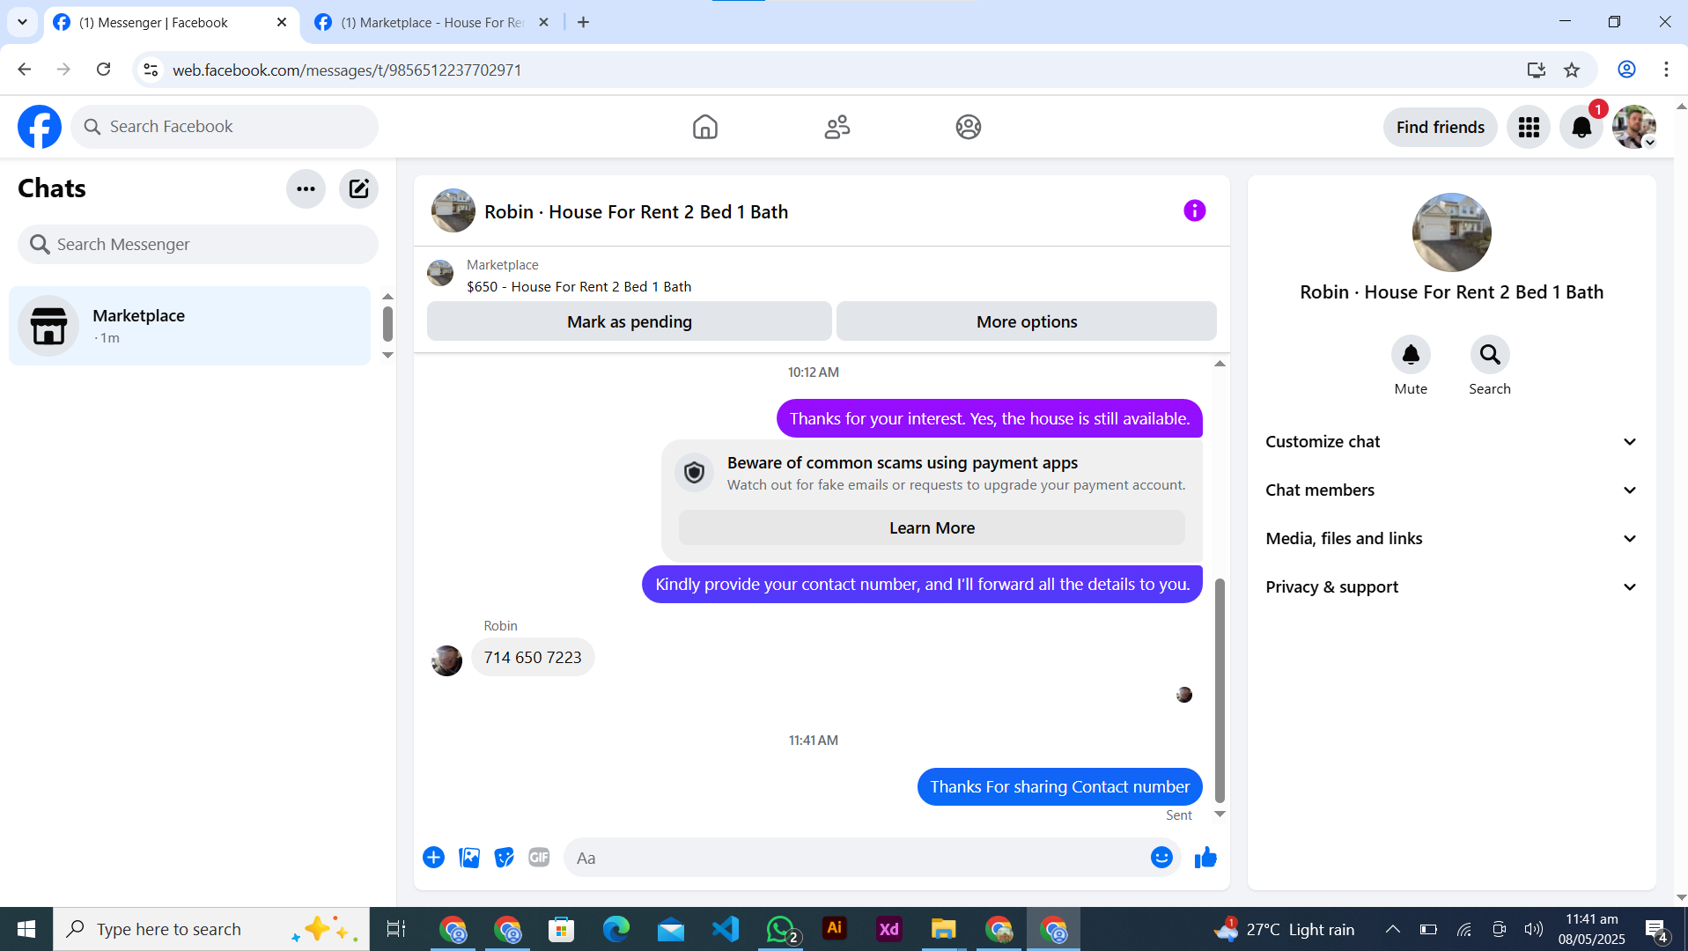Open the taskbar volume control

[1534, 929]
